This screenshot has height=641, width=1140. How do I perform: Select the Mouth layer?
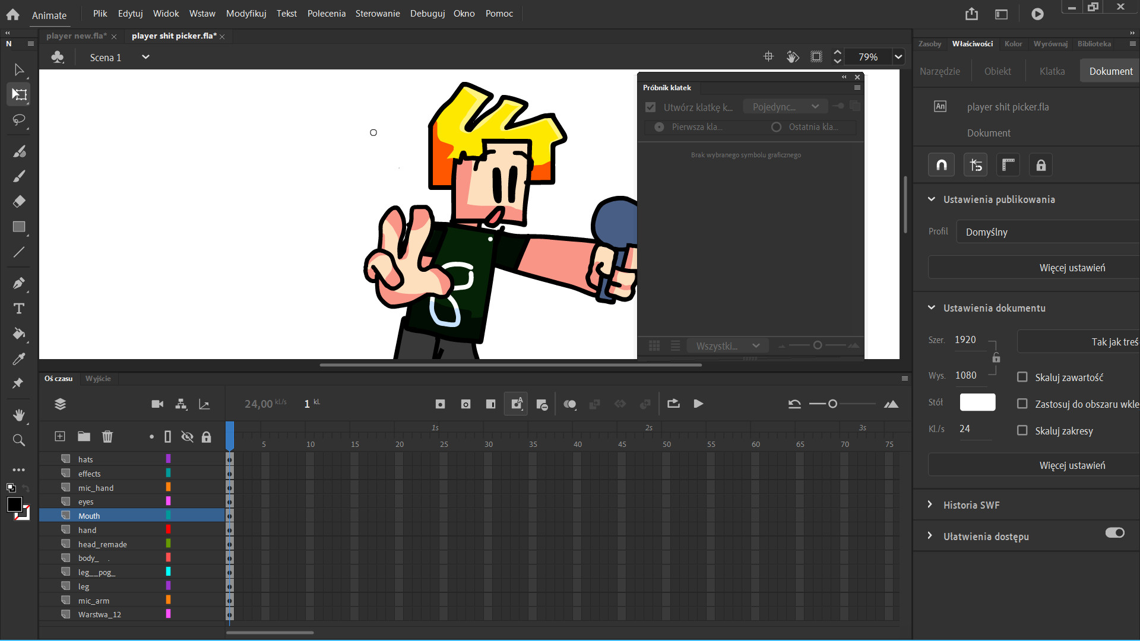89,515
